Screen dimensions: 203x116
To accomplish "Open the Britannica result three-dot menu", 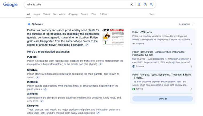I will click(191, 66).
